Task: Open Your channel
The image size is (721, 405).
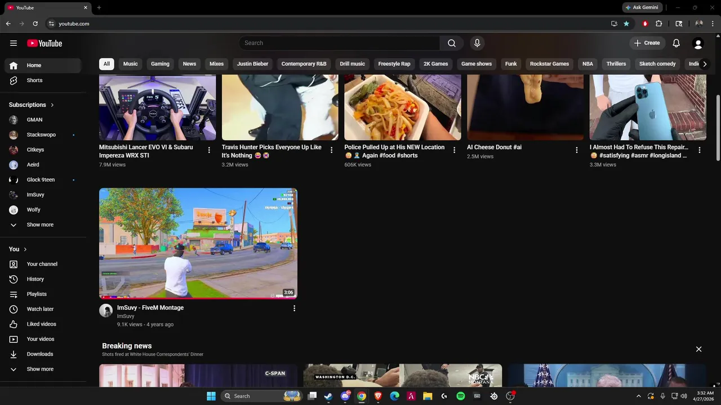Action: coord(43,264)
